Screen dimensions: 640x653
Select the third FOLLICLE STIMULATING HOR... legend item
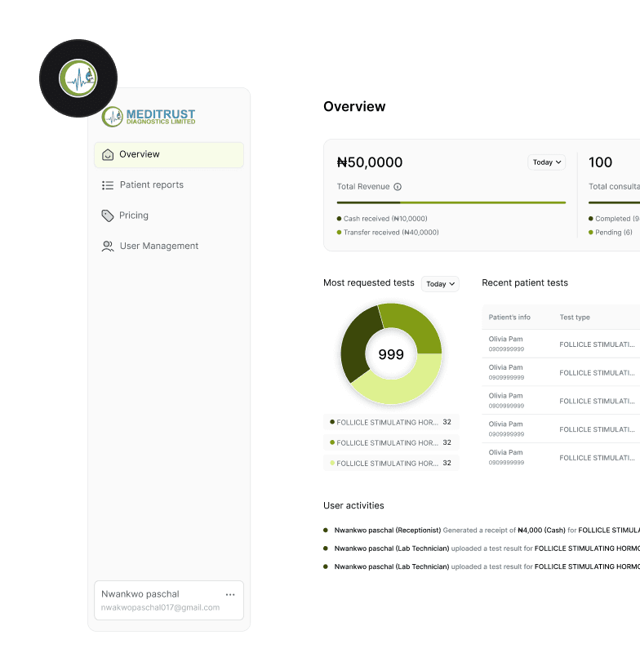tap(391, 463)
